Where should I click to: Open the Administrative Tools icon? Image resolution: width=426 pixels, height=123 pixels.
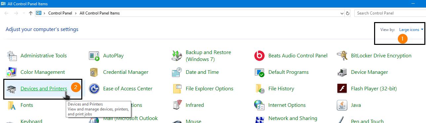(12, 56)
